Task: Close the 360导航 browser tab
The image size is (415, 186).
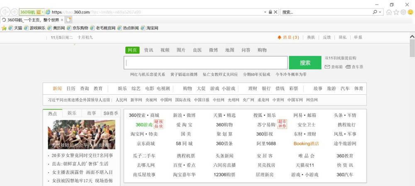Action: [x=62, y=20]
